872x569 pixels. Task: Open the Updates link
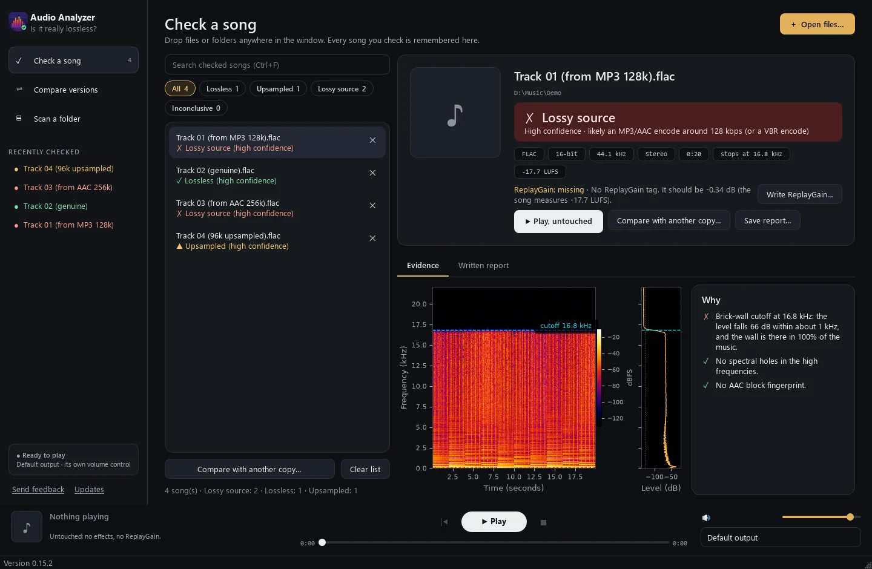[89, 490]
